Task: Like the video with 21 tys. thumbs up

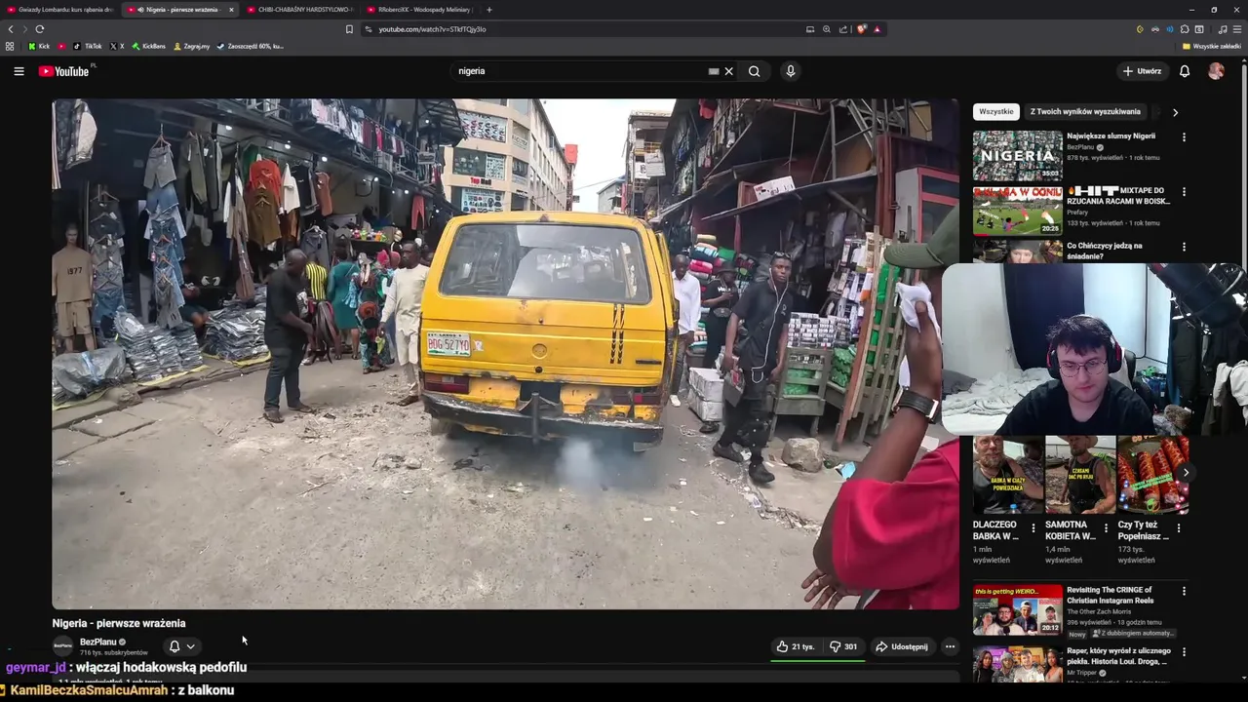Action: [795, 646]
